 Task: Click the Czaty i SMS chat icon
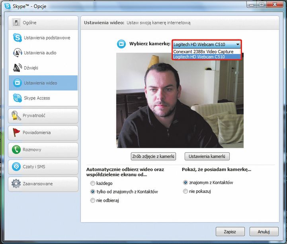[16, 167]
